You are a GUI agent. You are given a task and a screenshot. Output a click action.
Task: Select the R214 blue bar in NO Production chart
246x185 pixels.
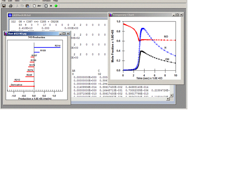tap(47, 47)
